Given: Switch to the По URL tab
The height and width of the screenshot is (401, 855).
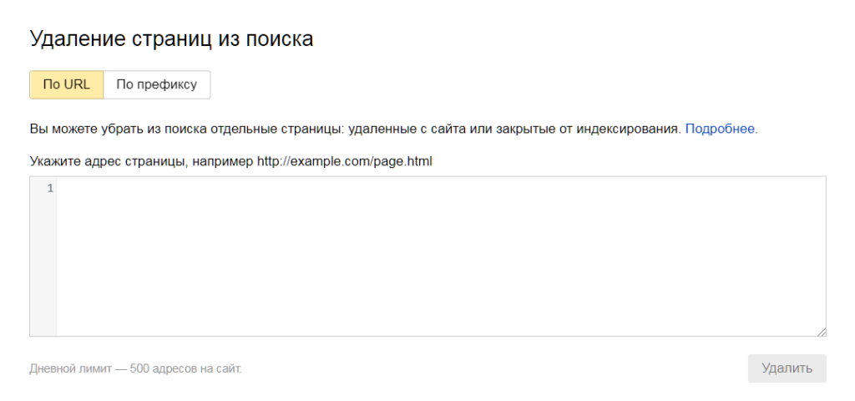Looking at the screenshot, I should click(x=67, y=84).
